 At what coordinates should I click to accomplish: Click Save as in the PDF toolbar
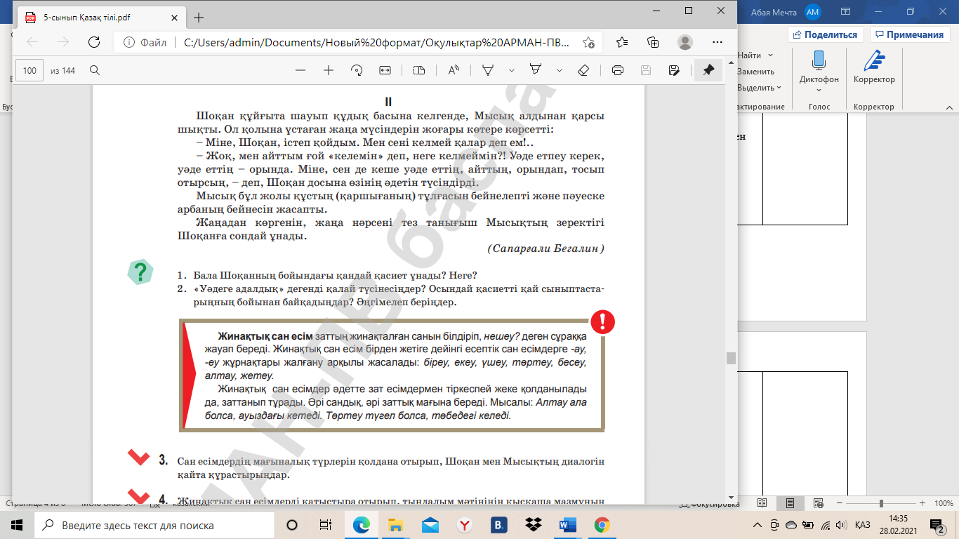(x=674, y=70)
